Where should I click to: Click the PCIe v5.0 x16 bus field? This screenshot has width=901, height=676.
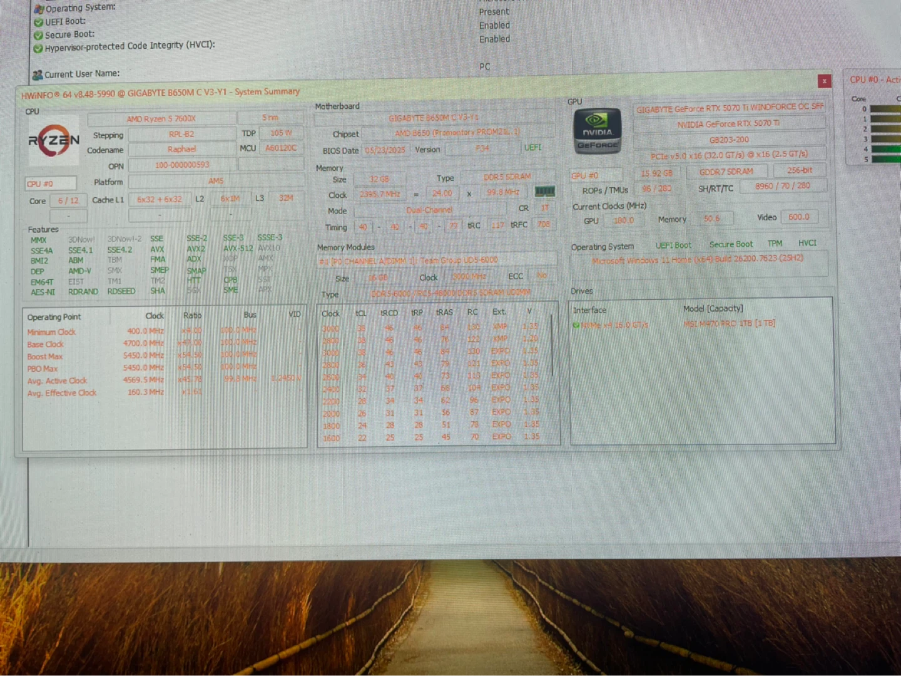(x=729, y=155)
